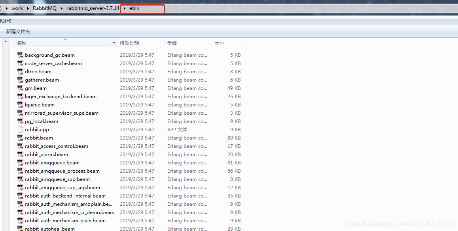Click the rabbit_auth_mechanism_cr_demo.beam file icon
This screenshot has height=231, width=458.
[20, 212]
